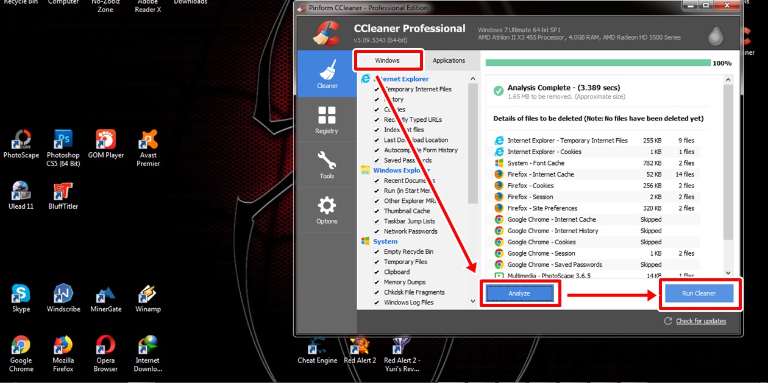Select Windows icon in System Font Cache row

pos(499,163)
